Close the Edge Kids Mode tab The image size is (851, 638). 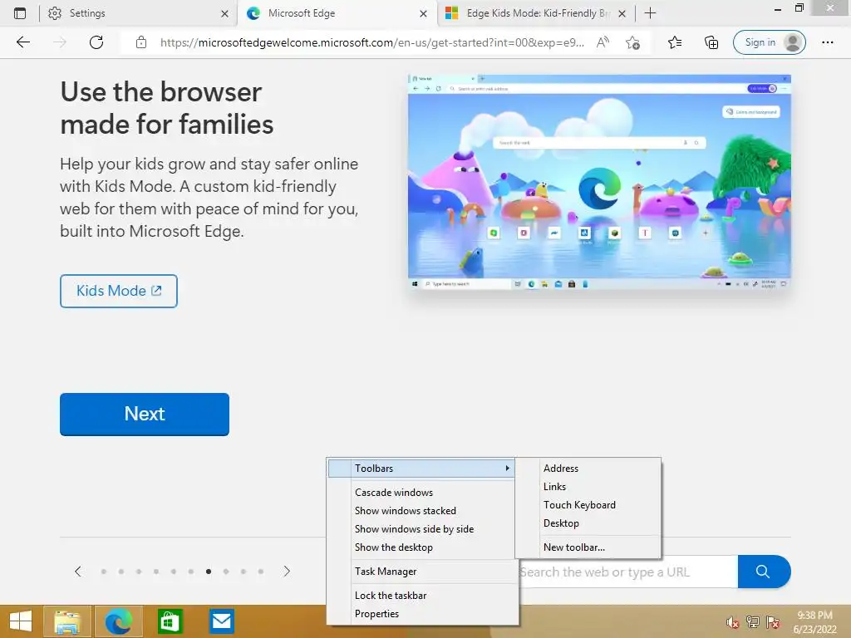tap(622, 13)
